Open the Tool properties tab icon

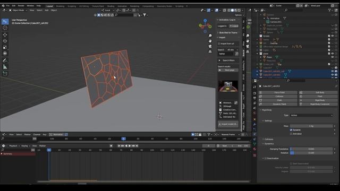(254, 87)
